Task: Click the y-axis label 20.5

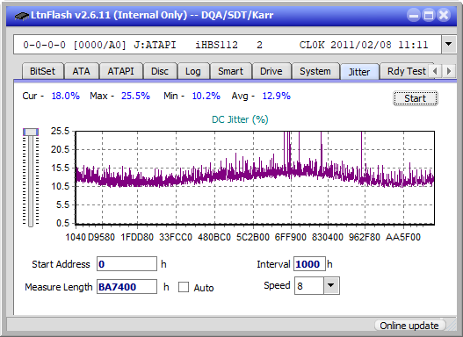Action: click(61, 149)
